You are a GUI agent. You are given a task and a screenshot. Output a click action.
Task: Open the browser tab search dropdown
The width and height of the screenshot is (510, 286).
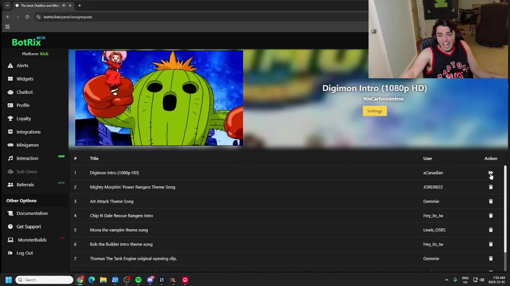click(x=7, y=6)
